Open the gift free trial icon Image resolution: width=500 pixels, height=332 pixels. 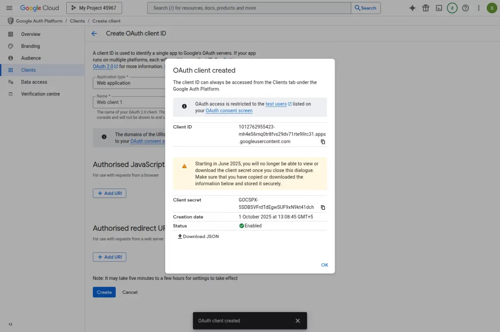coord(425,8)
